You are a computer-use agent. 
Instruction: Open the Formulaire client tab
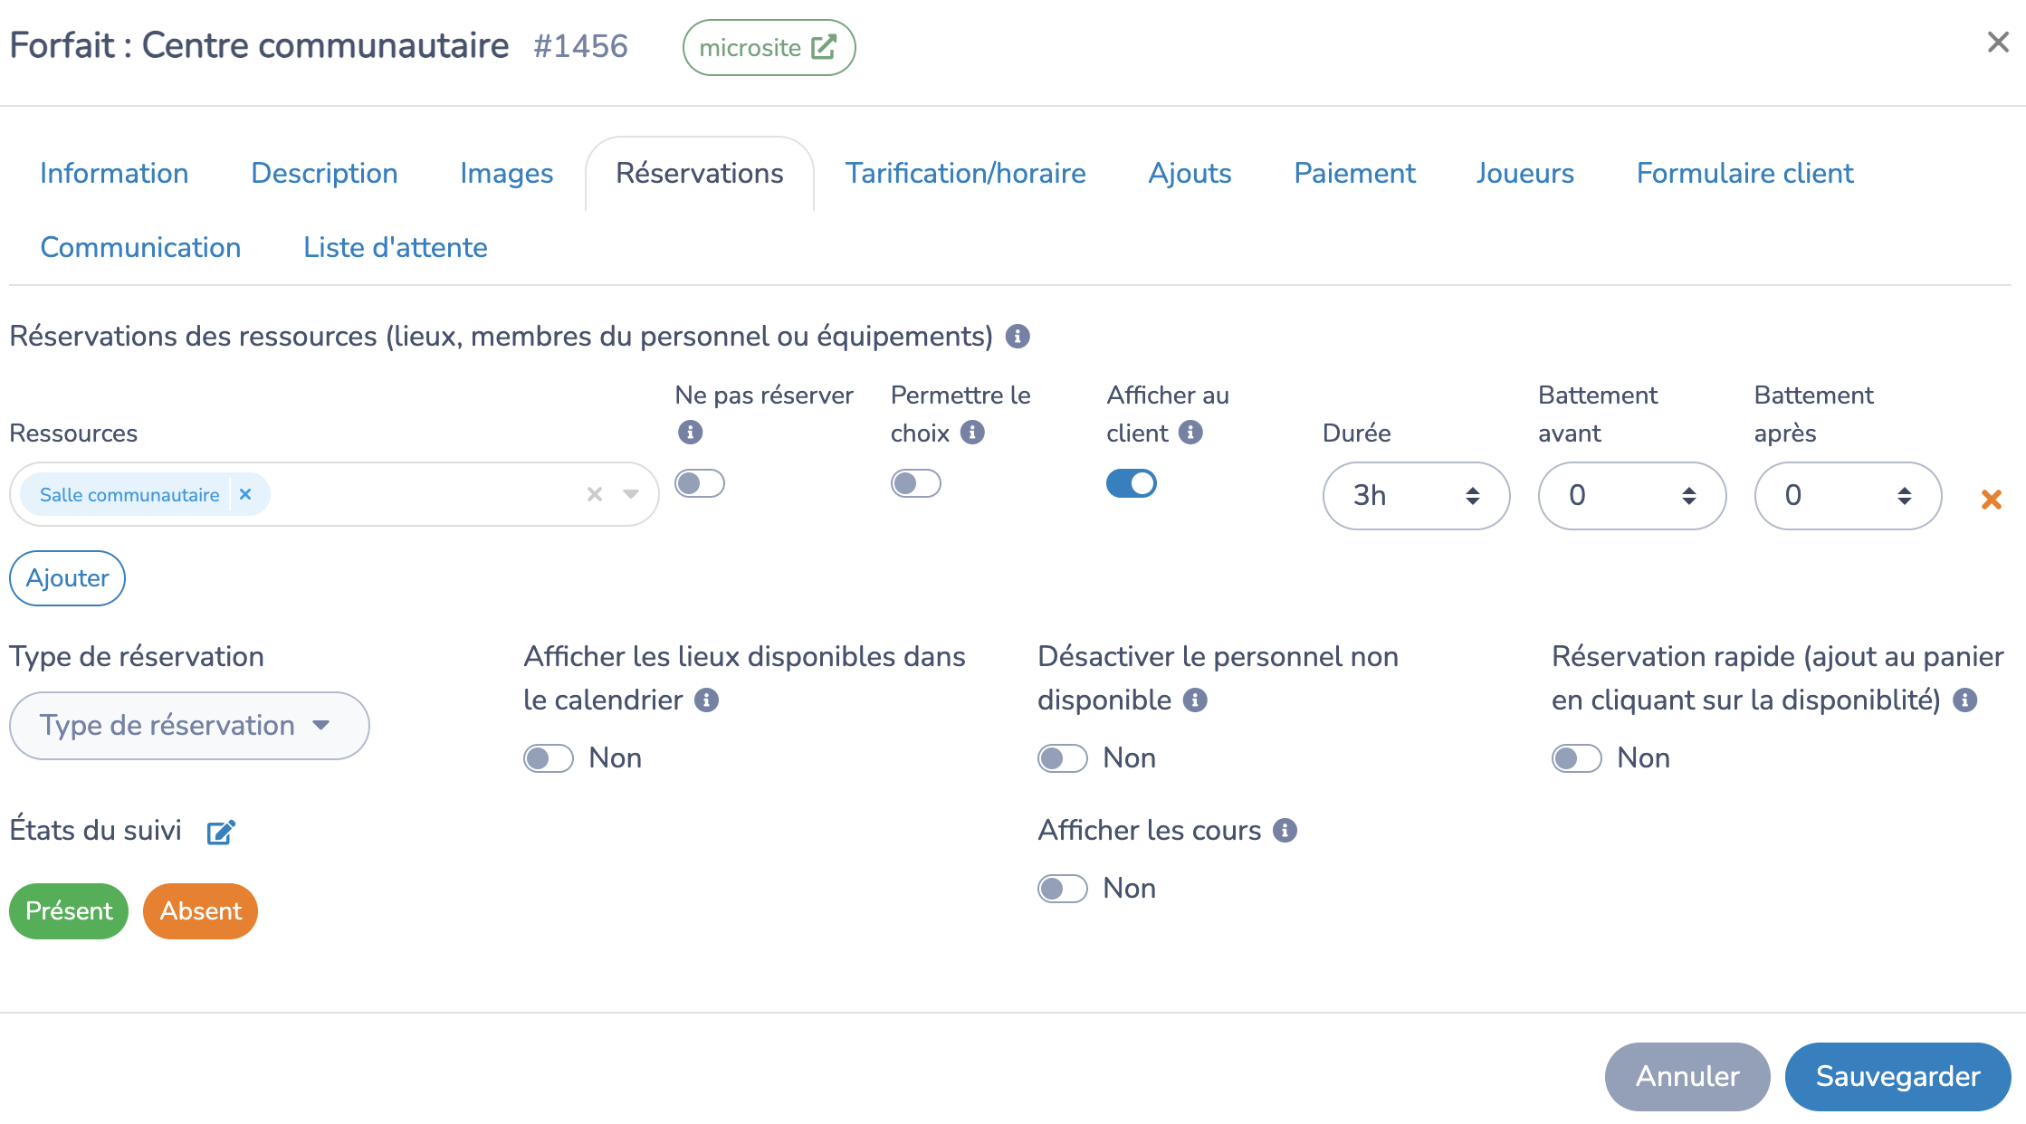(1744, 173)
